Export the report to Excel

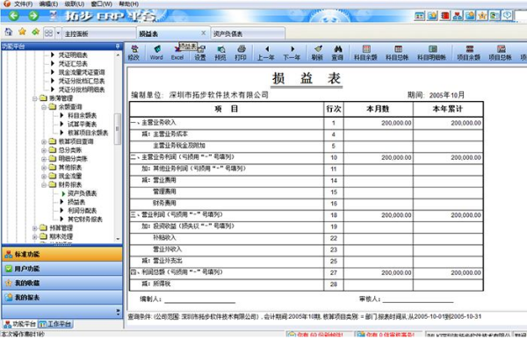point(177,53)
